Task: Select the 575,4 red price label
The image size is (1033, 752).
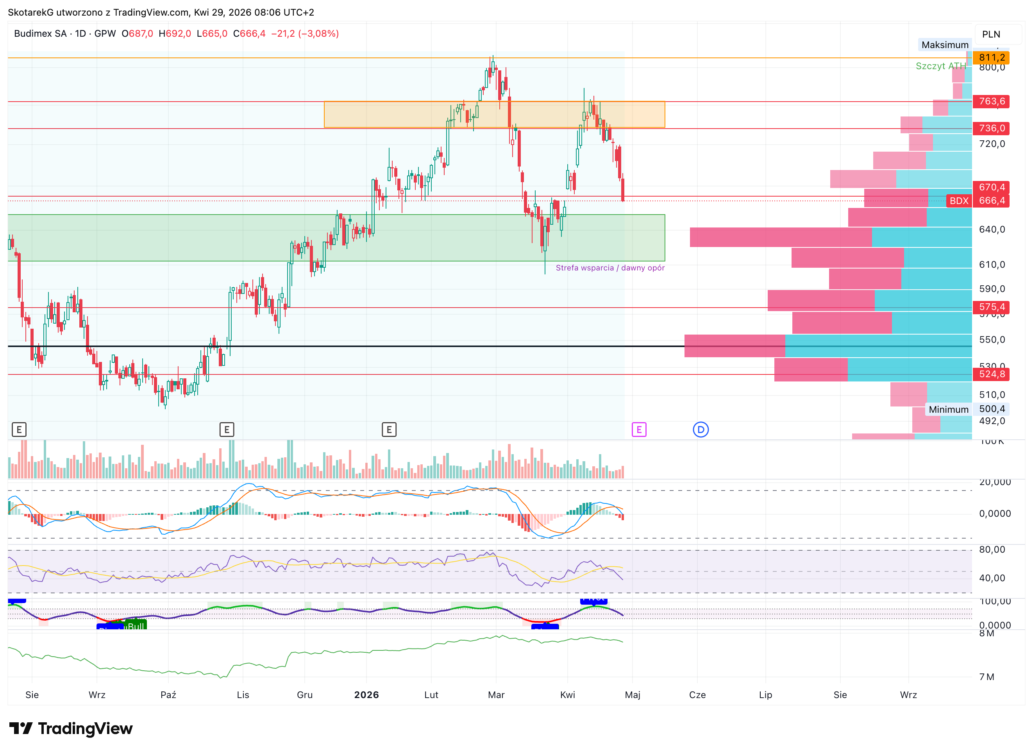Action: click(991, 307)
